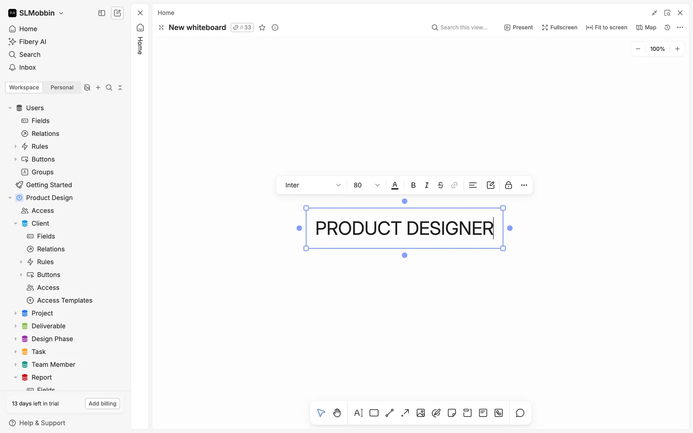Select the freehand drawing tool
693x433 pixels.
point(436,413)
